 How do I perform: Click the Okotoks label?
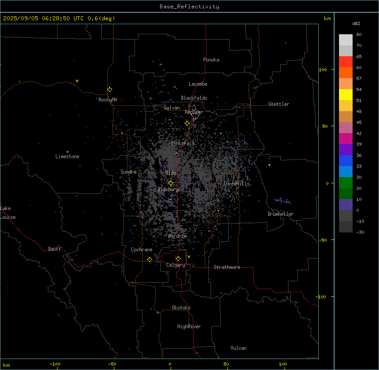[181, 308]
